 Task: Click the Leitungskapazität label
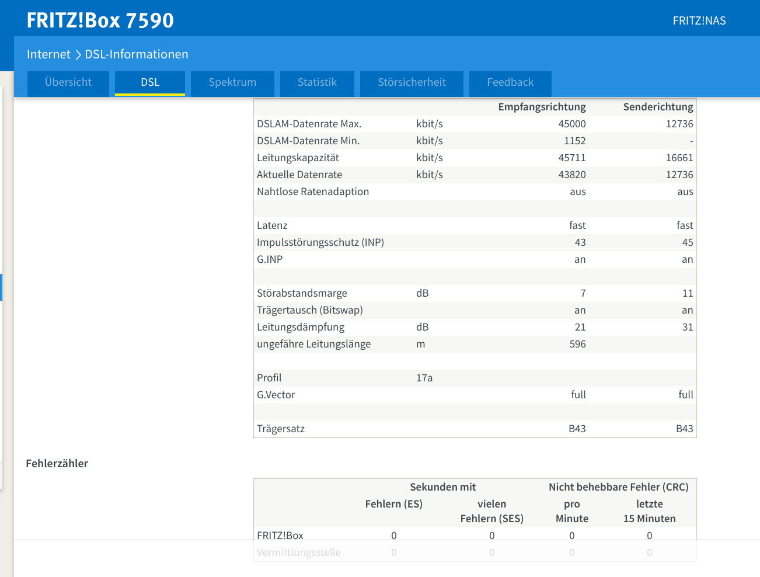click(x=298, y=158)
